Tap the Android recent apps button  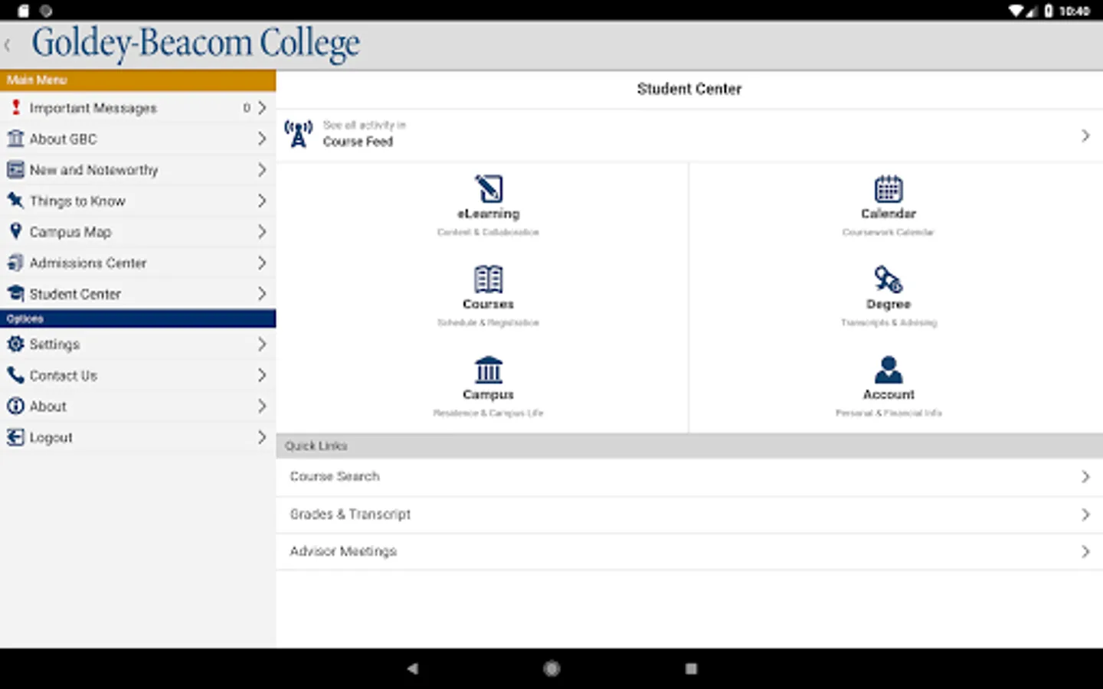(691, 668)
